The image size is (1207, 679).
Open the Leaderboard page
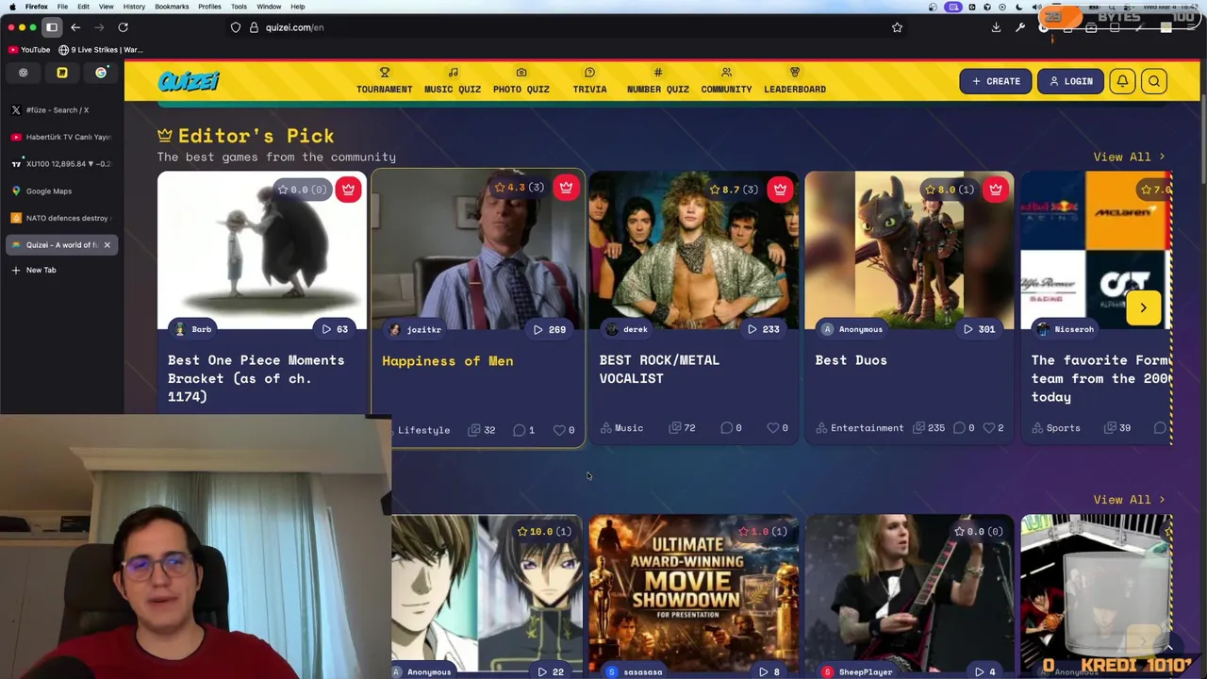795,80
